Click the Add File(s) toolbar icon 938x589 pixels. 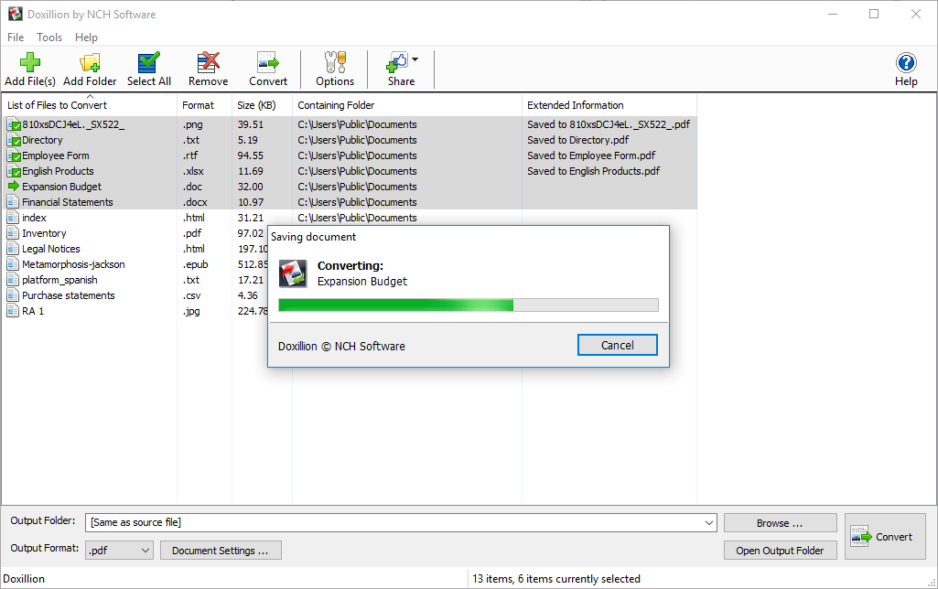(x=30, y=62)
